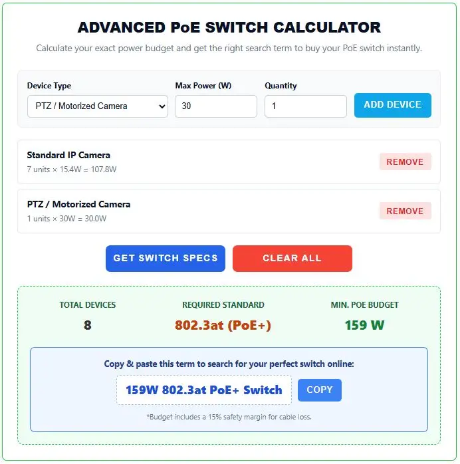The height and width of the screenshot is (464, 460).
Task: Click the red CLEAR ALL button
Action: tap(292, 258)
